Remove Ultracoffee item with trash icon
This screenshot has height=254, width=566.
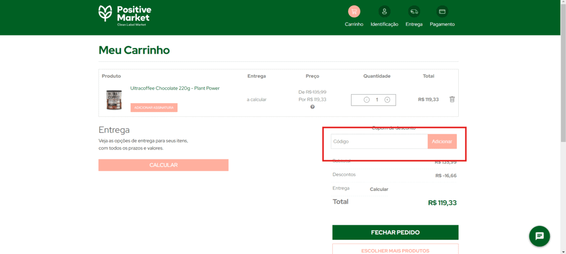(x=452, y=99)
